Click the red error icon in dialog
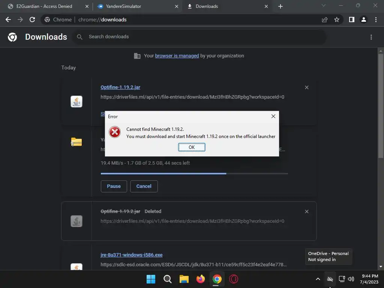 point(115,132)
